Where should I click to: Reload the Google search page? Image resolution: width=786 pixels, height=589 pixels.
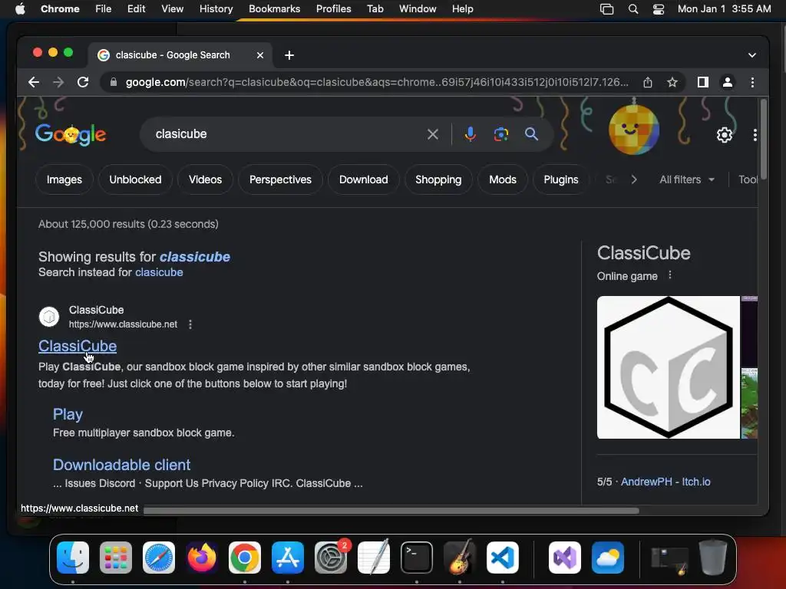click(x=83, y=82)
